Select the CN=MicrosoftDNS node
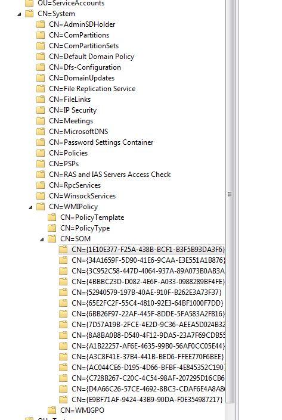Screen dimensions: 282x420 coord(79,132)
